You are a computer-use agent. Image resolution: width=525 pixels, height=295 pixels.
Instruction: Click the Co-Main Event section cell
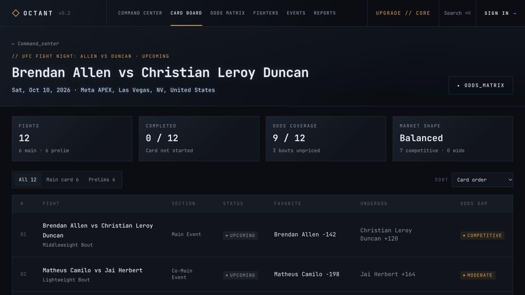pos(182,274)
